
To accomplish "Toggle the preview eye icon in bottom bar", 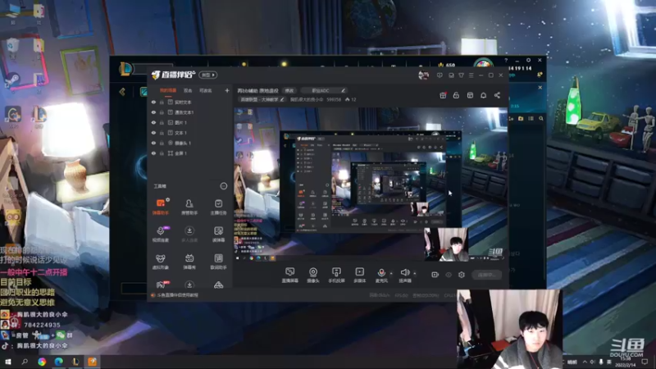I will tap(449, 275).
